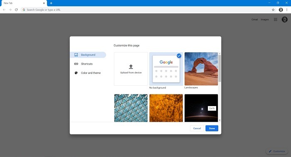The image size is (291, 157).
Task: Open the Chrome three-dot menu
Action: [287, 10]
